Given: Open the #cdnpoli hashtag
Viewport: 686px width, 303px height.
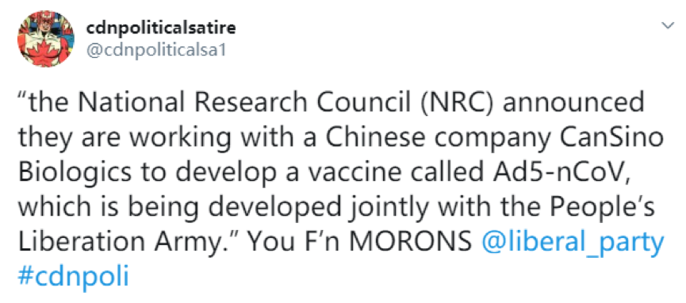Looking at the screenshot, I should [74, 276].
